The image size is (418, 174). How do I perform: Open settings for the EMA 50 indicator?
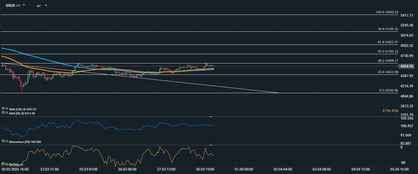3,113
